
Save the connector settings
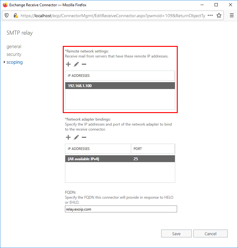(x=176, y=234)
